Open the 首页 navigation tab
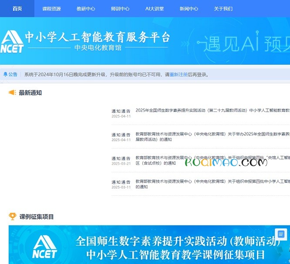290x264 pixels. [17, 9]
